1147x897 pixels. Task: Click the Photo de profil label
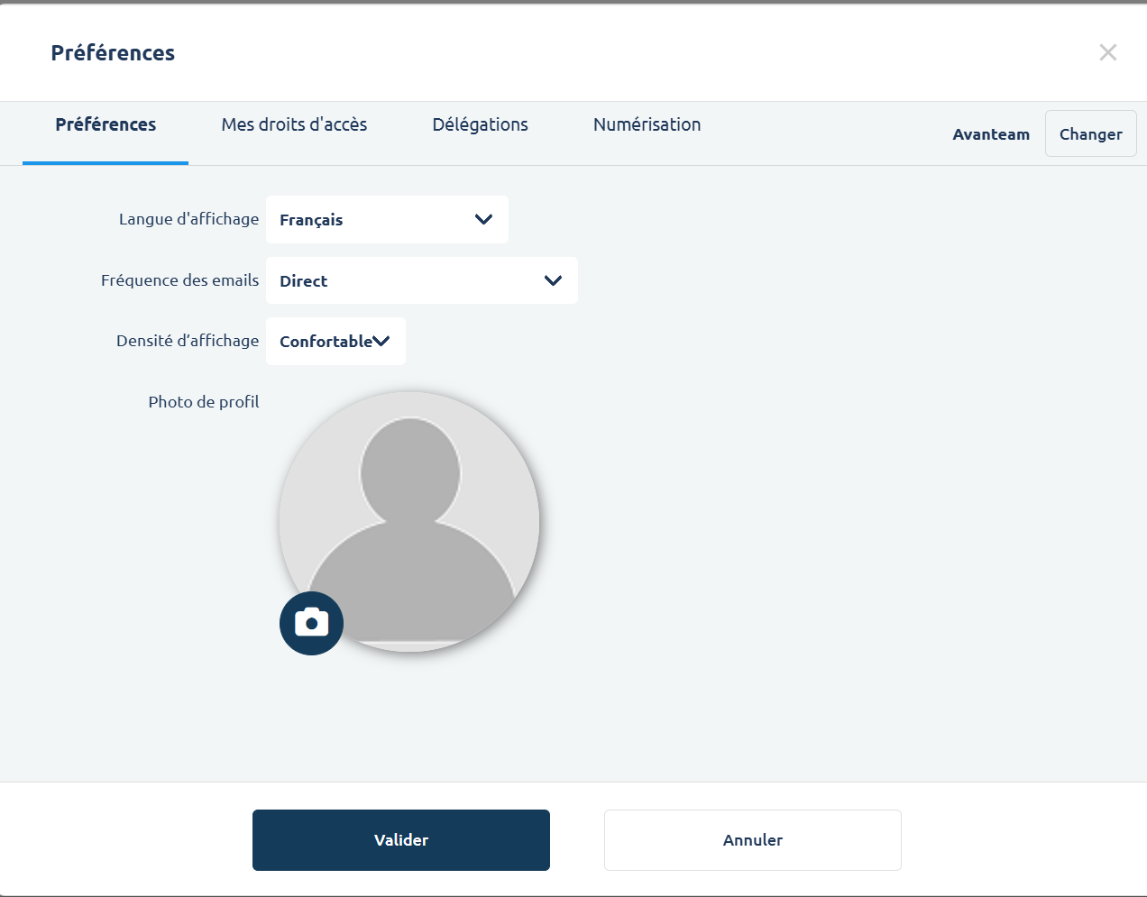pos(204,402)
